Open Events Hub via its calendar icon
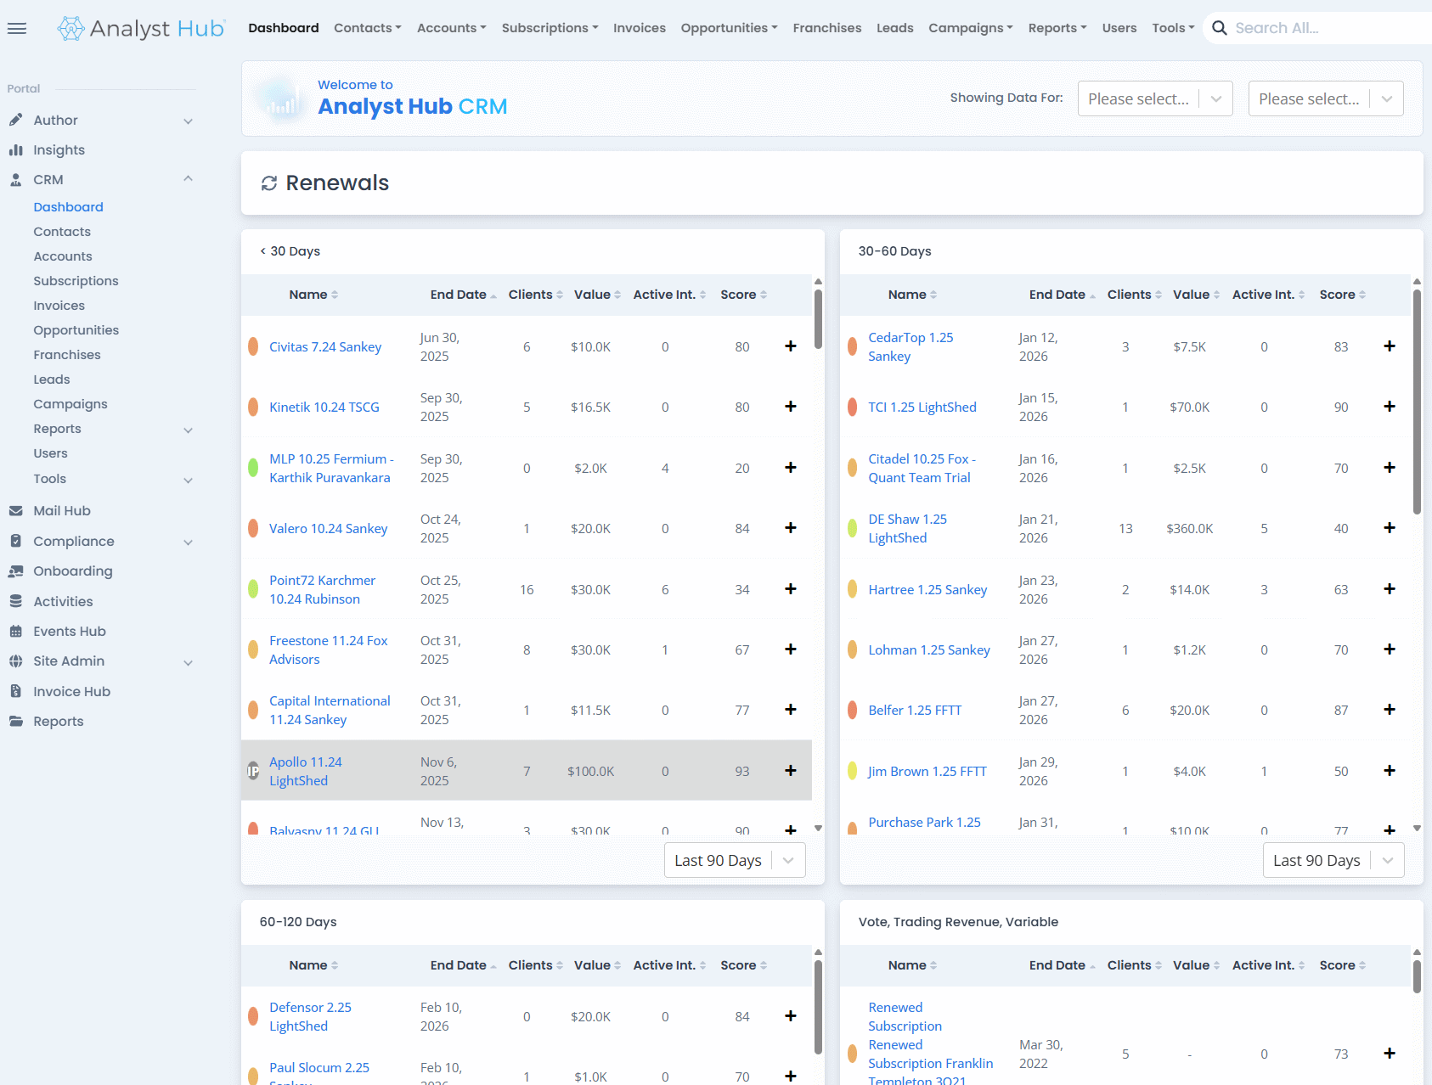Screen dimensions: 1432x1085 point(16,631)
